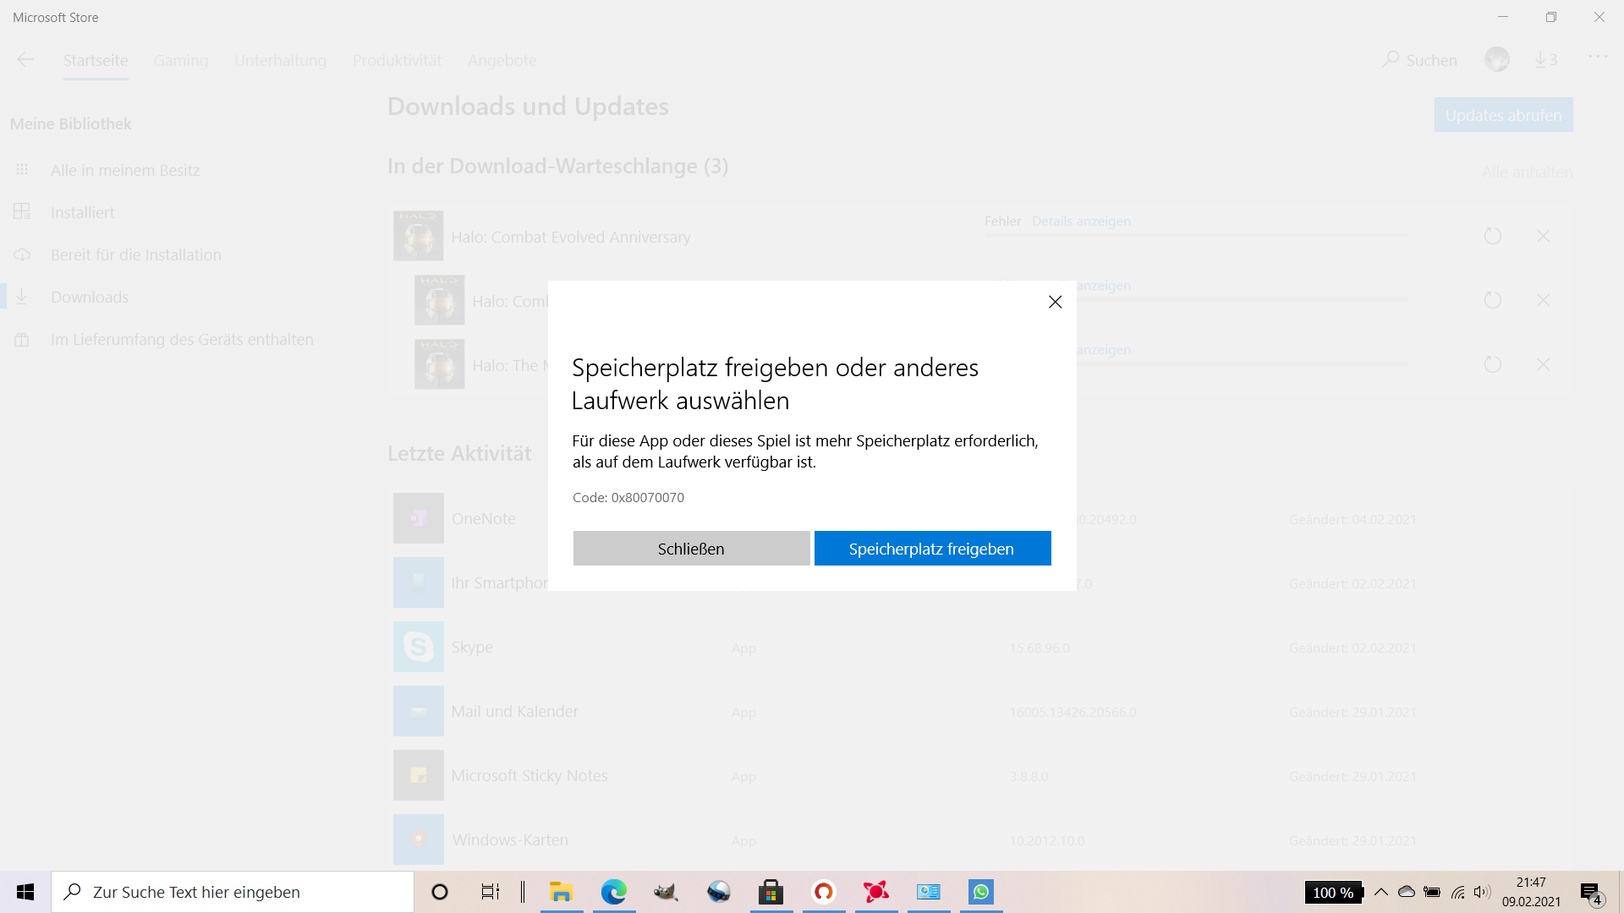Retry Halo: Combat Evolved Anniversary download
This screenshot has width=1624, height=913.
(1492, 237)
